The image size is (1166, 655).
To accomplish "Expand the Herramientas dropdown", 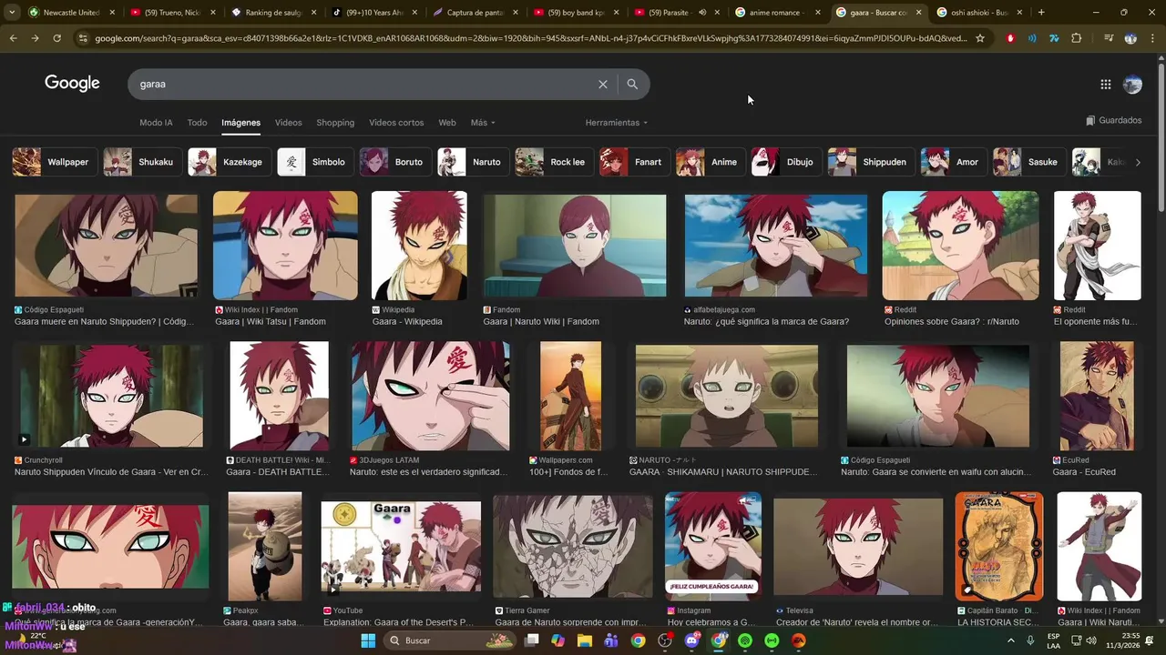I will [617, 123].
